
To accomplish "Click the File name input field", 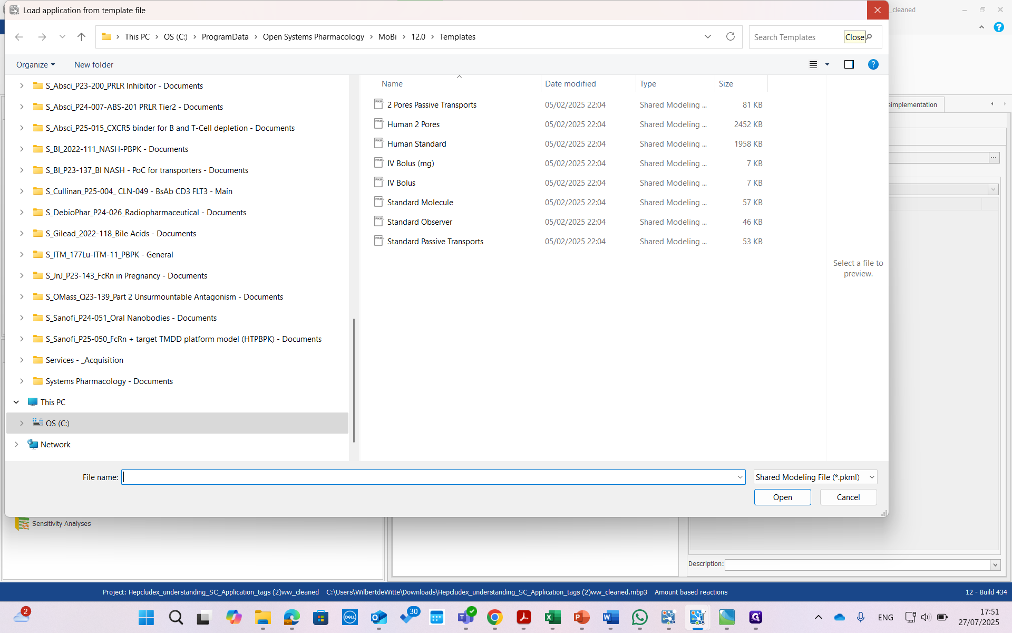I will point(430,477).
